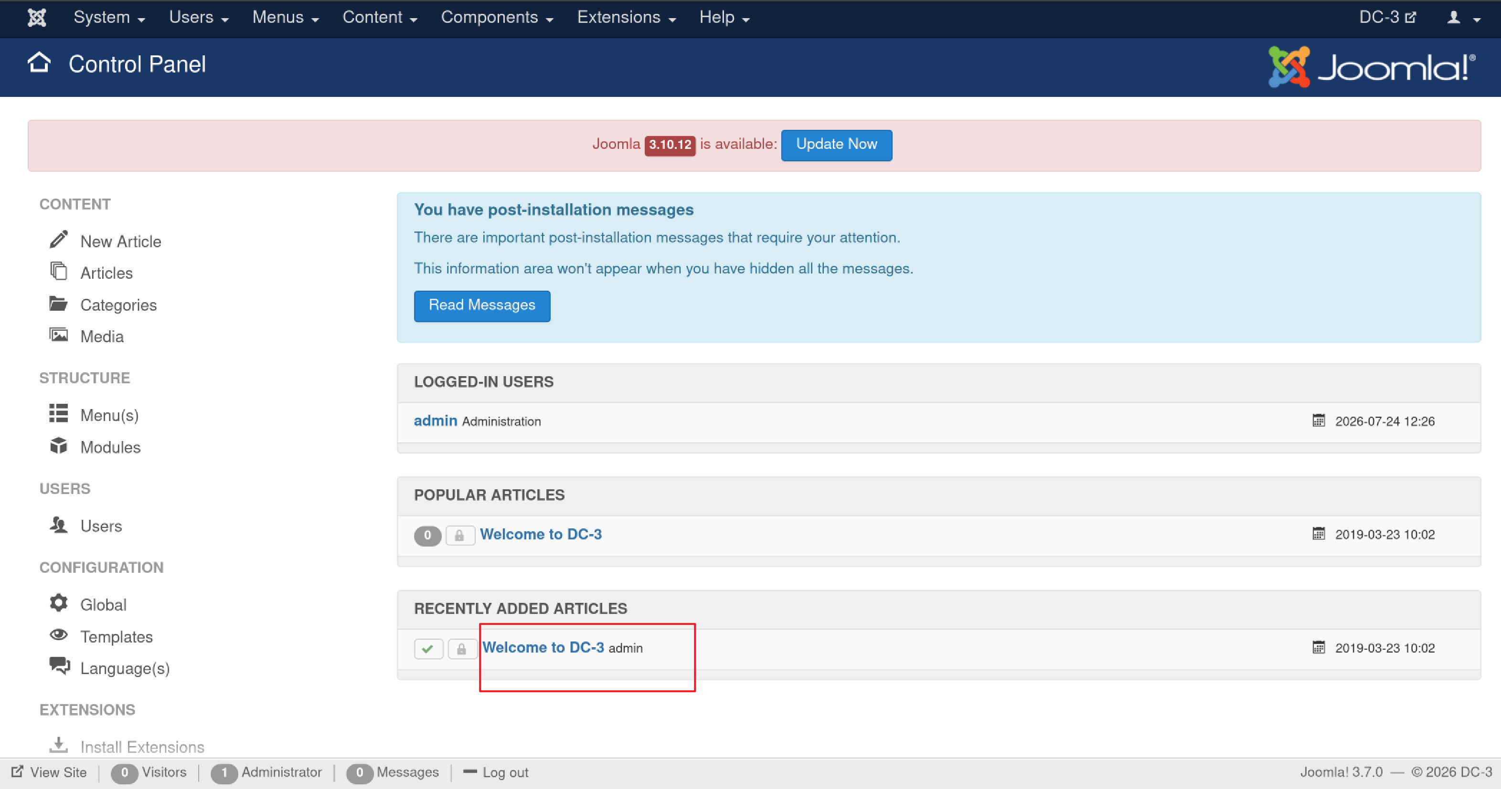Click the Messages count badge
The height and width of the screenshot is (789, 1501).
click(x=360, y=773)
